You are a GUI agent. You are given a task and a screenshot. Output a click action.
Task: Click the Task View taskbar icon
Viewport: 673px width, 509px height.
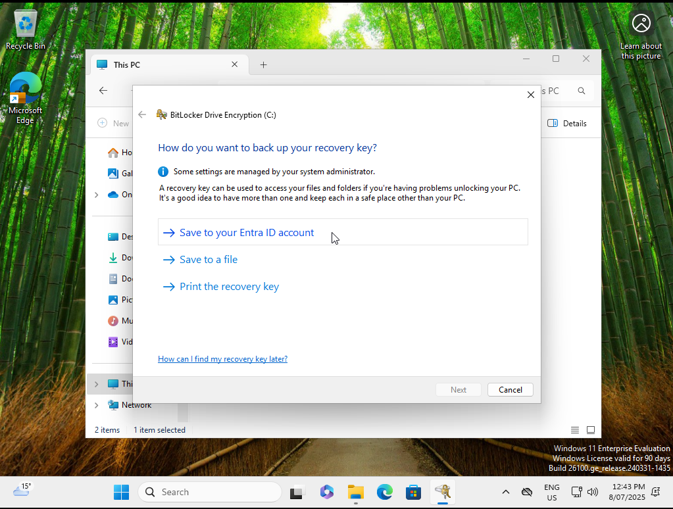(298, 492)
